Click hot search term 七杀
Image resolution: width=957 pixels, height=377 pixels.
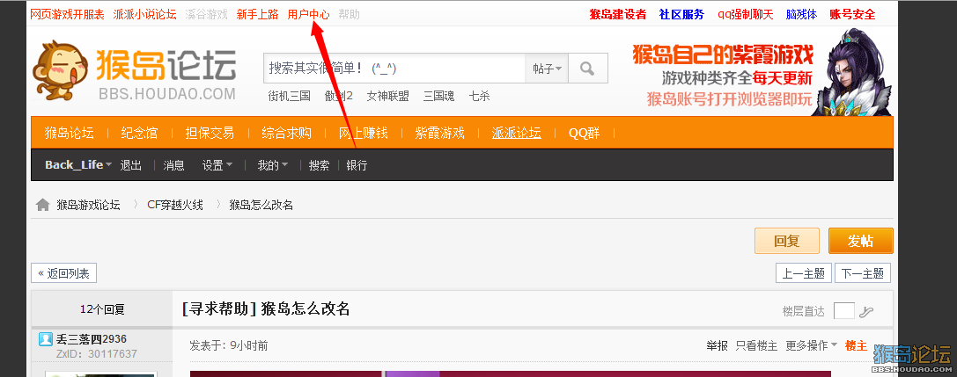point(479,96)
